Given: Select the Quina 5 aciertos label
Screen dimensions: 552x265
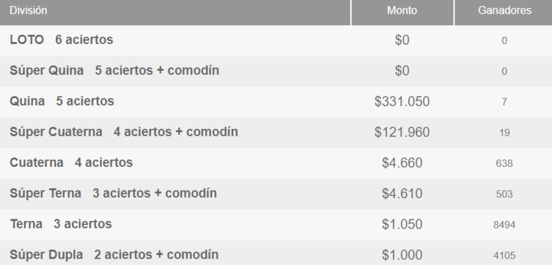Looking at the screenshot, I should (x=62, y=101).
